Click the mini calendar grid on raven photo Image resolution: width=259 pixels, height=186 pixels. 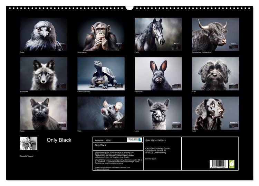click(61, 48)
